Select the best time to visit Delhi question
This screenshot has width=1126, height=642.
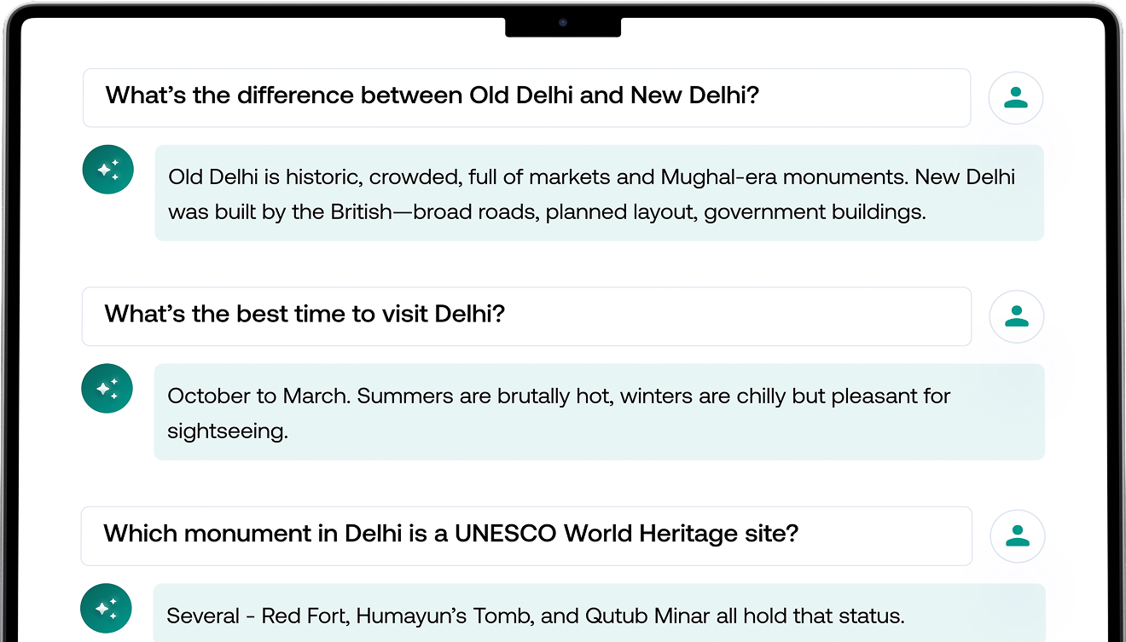(x=526, y=316)
